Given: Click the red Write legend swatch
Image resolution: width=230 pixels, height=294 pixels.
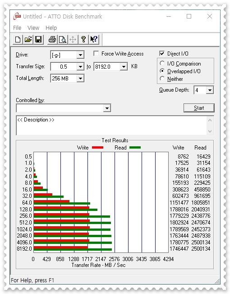Looking at the screenshot, I should click(97, 148).
